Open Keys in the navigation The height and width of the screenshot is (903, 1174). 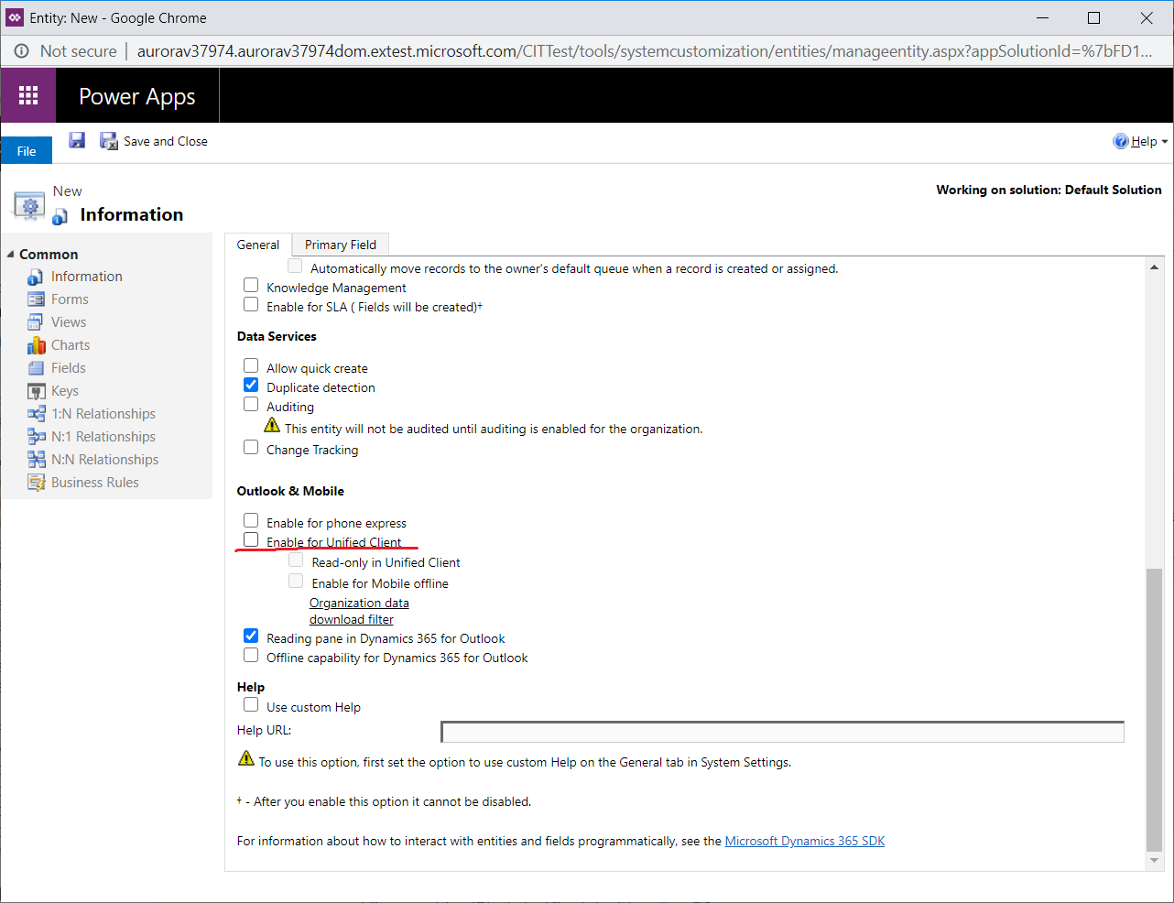pyautogui.click(x=65, y=391)
